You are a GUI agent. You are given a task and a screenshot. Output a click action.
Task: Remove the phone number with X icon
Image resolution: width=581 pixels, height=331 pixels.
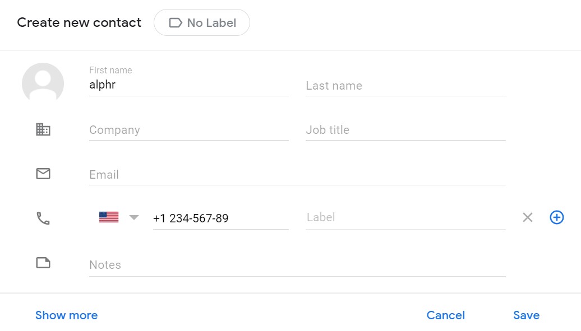[527, 217]
